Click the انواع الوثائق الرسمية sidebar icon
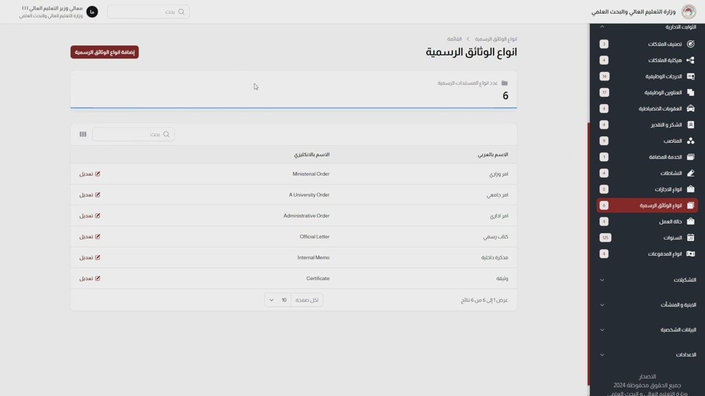 point(691,205)
